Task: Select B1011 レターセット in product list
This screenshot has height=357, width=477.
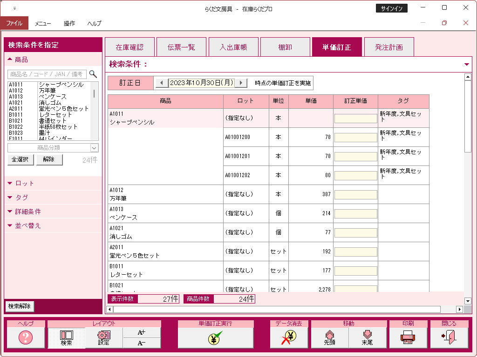Action: 49,115
